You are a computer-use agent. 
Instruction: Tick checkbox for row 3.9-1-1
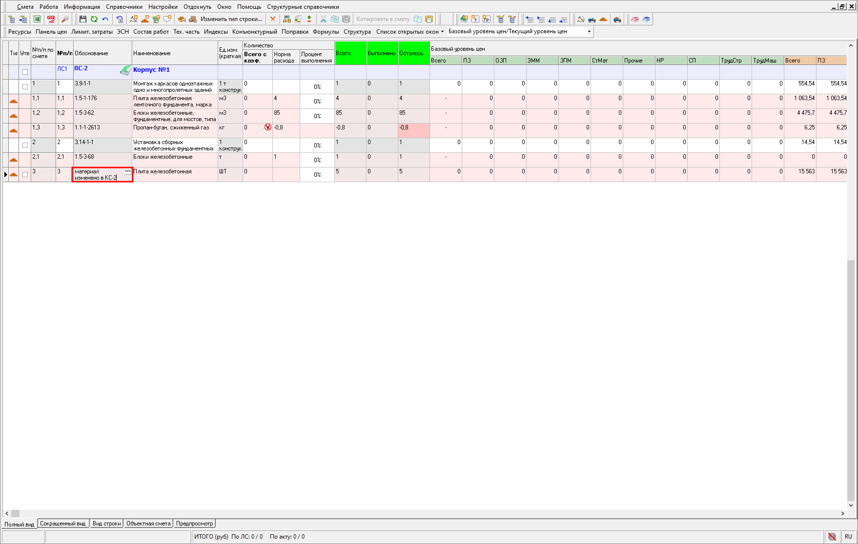click(x=25, y=86)
